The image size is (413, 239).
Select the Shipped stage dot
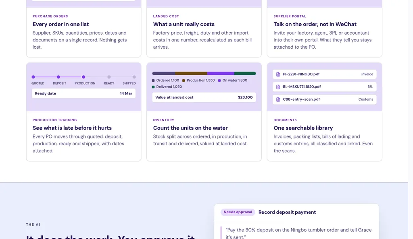click(134, 77)
